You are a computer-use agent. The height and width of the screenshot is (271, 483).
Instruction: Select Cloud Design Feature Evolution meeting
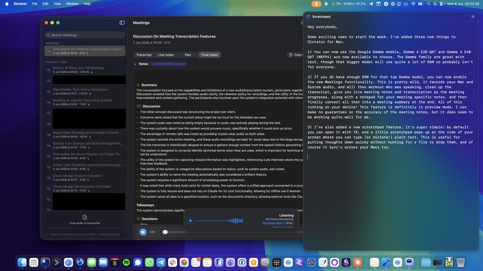coord(85,177)
